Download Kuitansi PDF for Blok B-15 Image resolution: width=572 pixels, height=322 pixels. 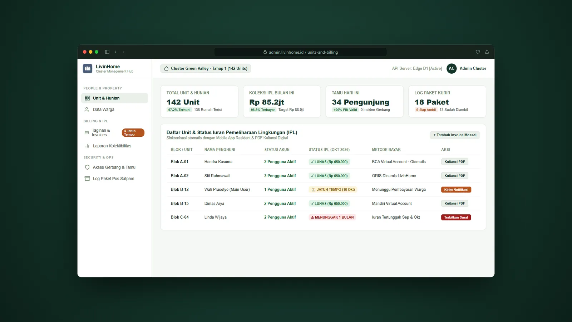coord(455,204)
